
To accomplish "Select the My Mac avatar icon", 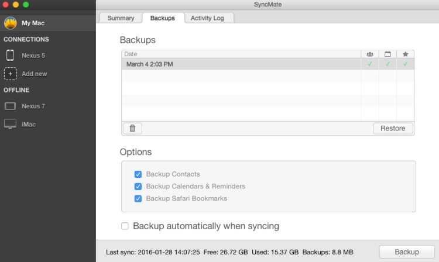I will point(11,23).
